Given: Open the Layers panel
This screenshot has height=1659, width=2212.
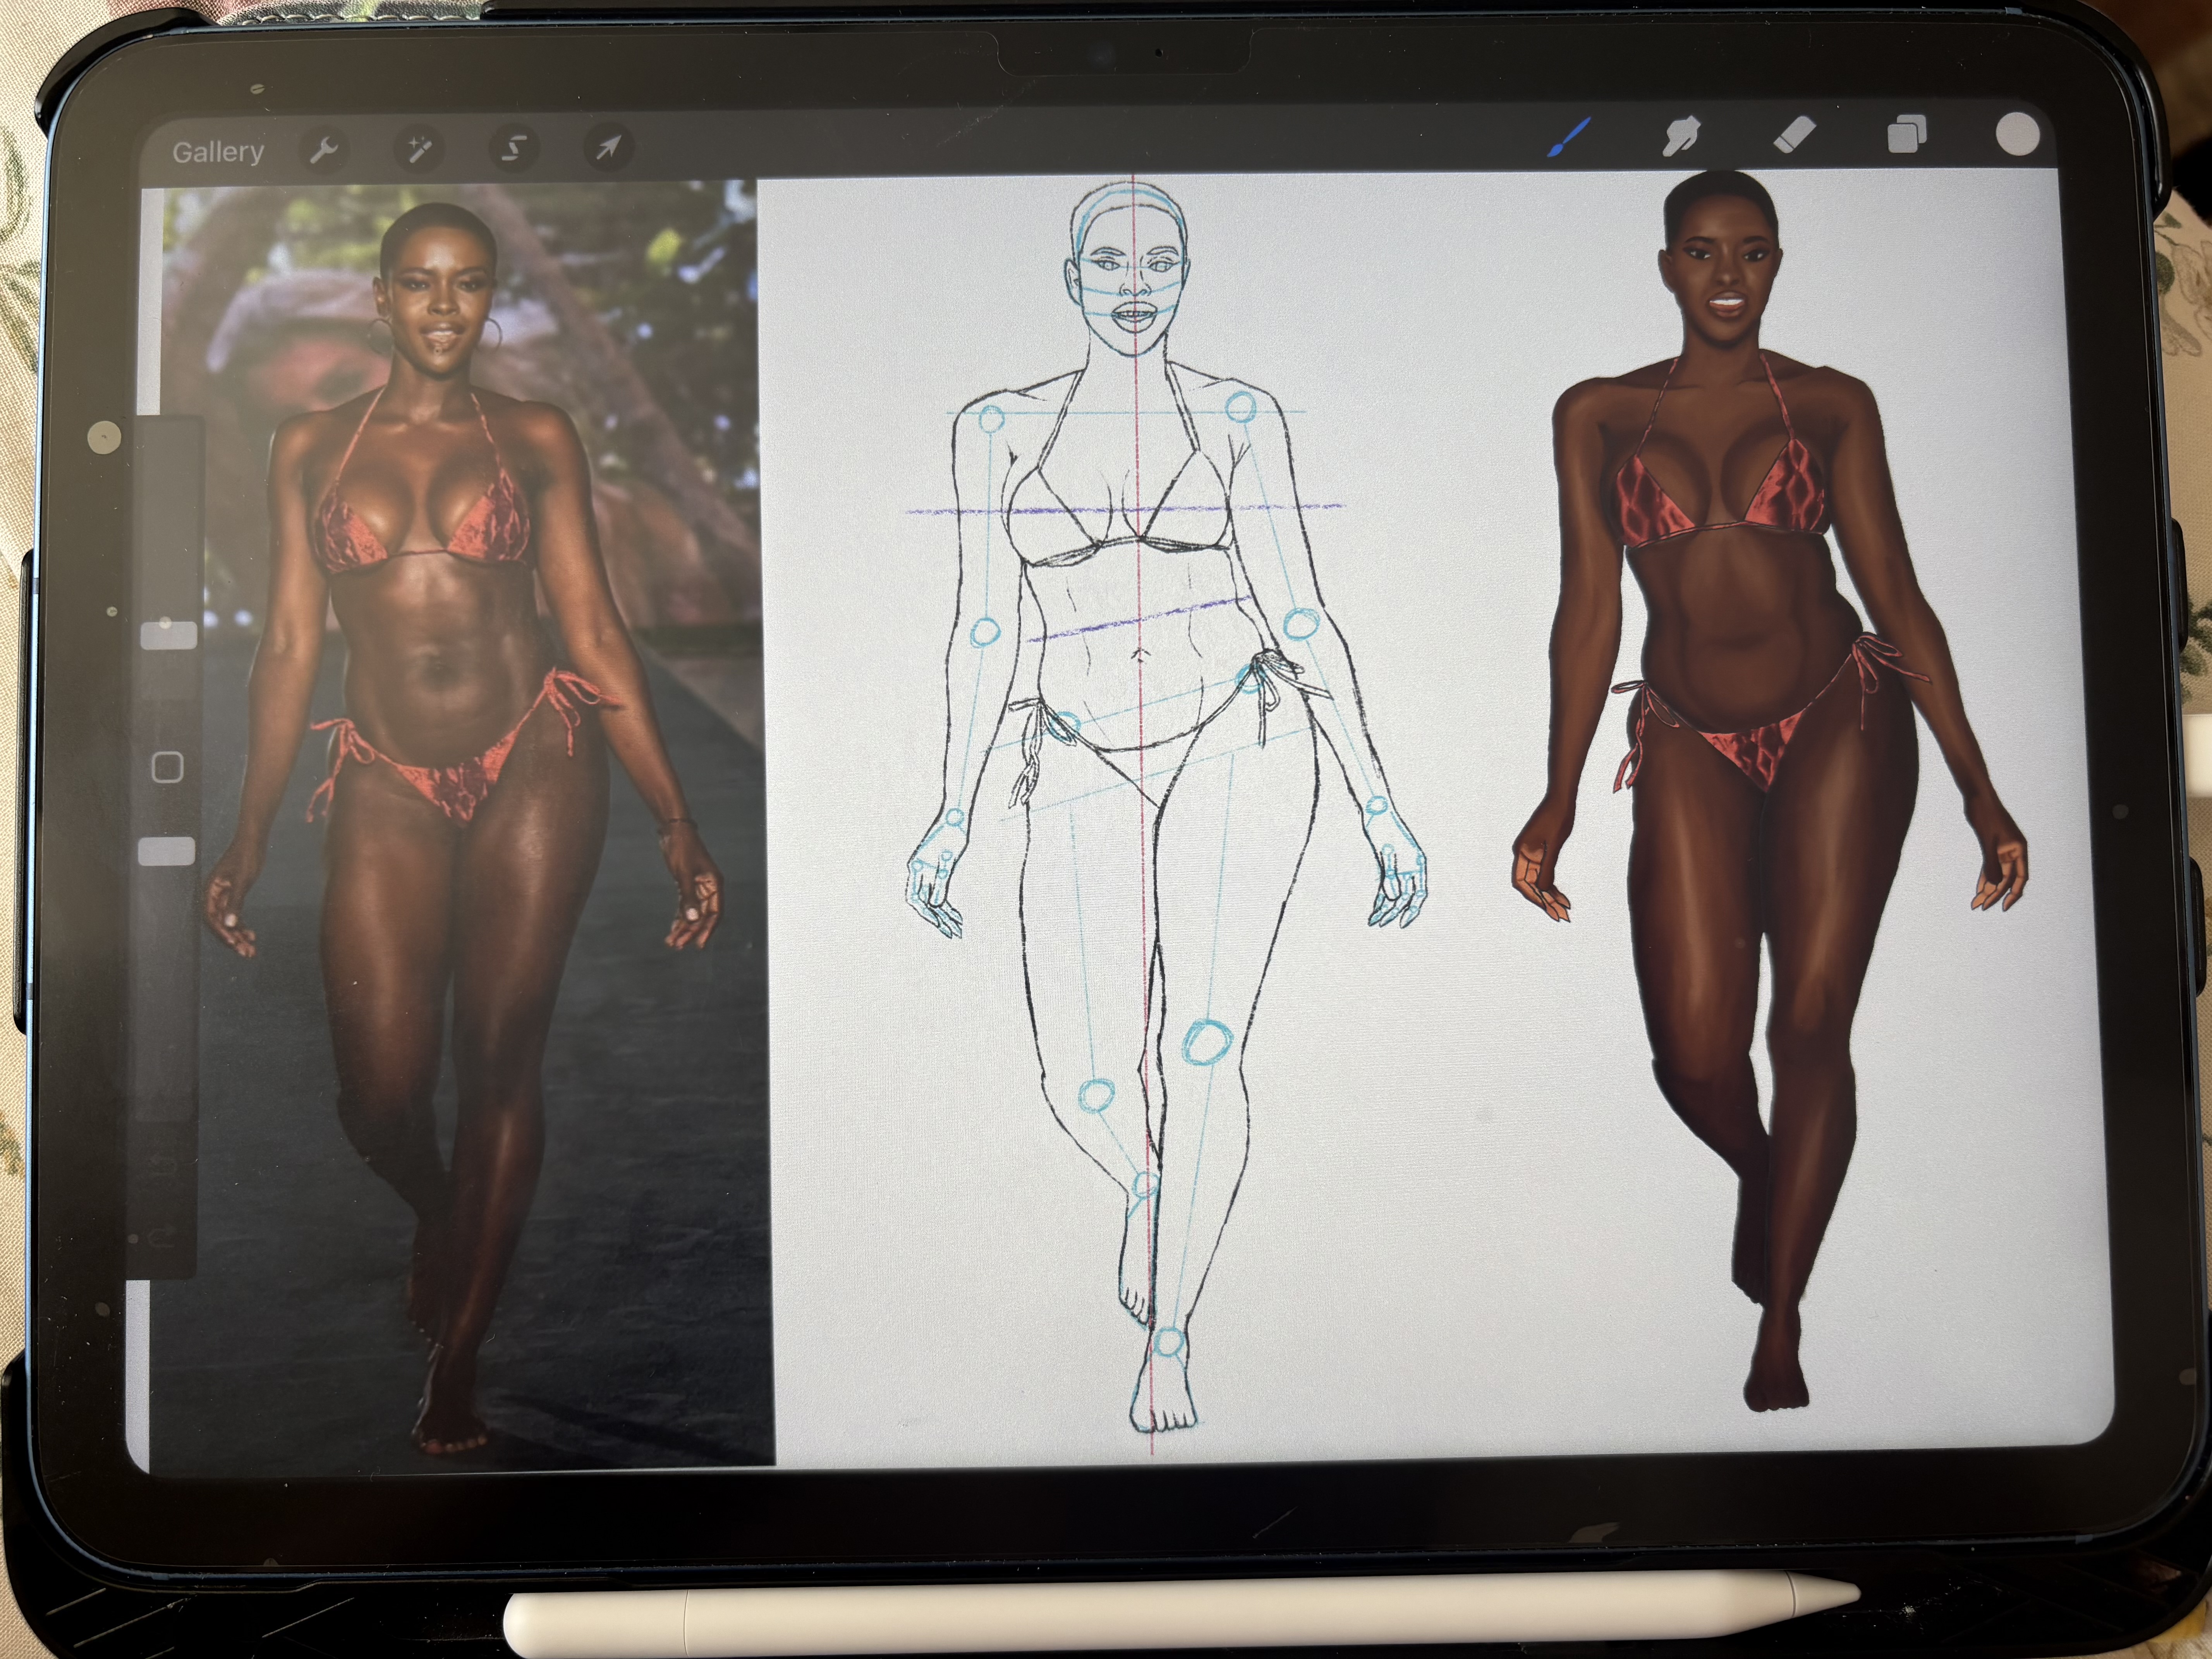Looking at the screenshot, I should [1907, 134].
